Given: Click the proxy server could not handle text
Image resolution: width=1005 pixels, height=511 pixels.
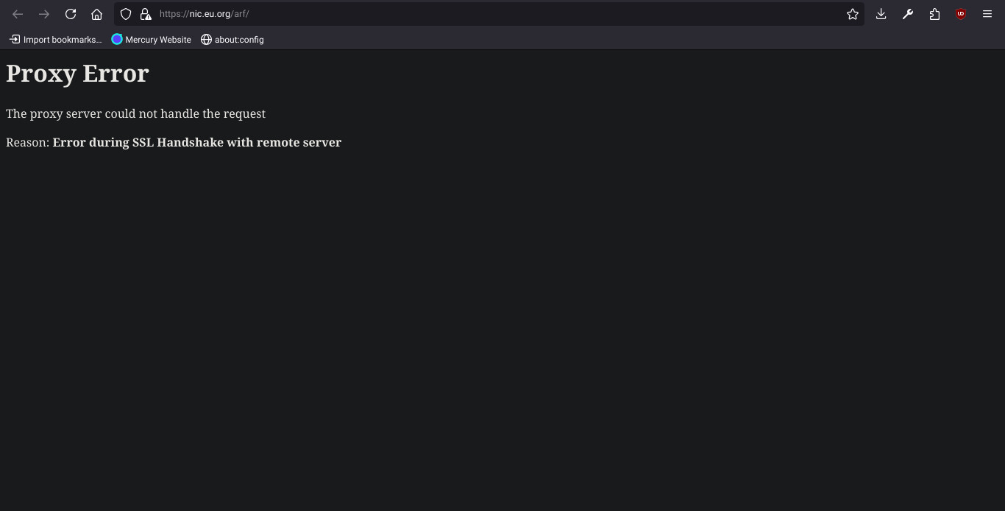Looking at the screenshot, I should [x=135, y=113].
